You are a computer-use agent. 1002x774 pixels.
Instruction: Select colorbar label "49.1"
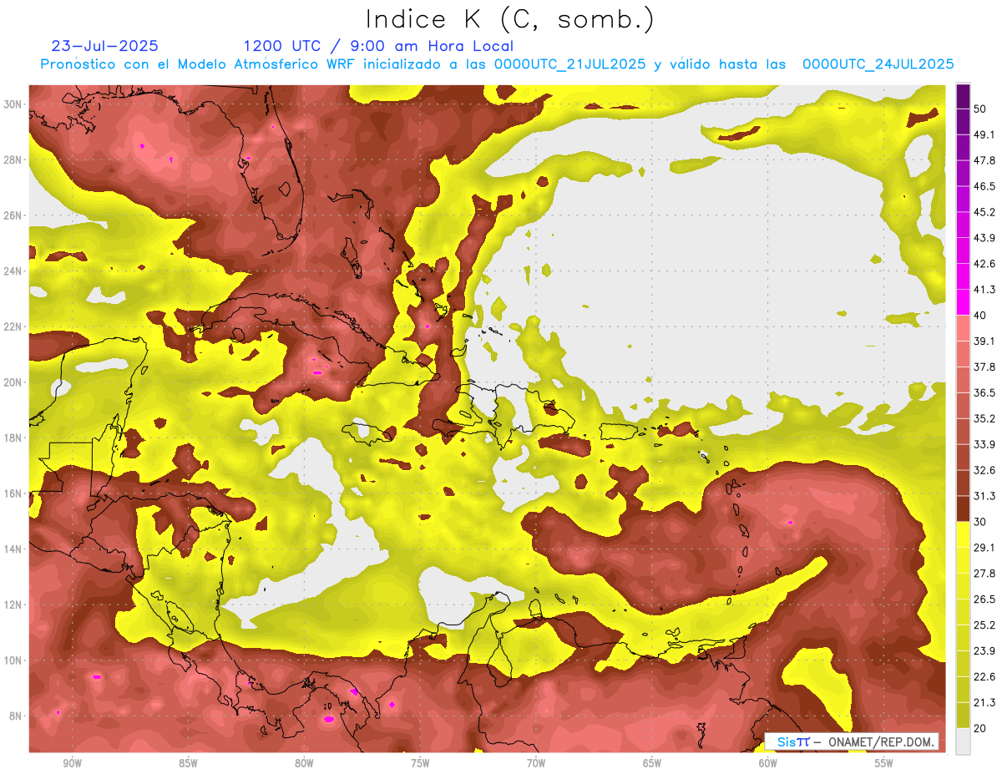click(984, 134)
